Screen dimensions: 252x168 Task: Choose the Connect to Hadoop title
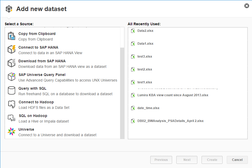pos(36,102)
